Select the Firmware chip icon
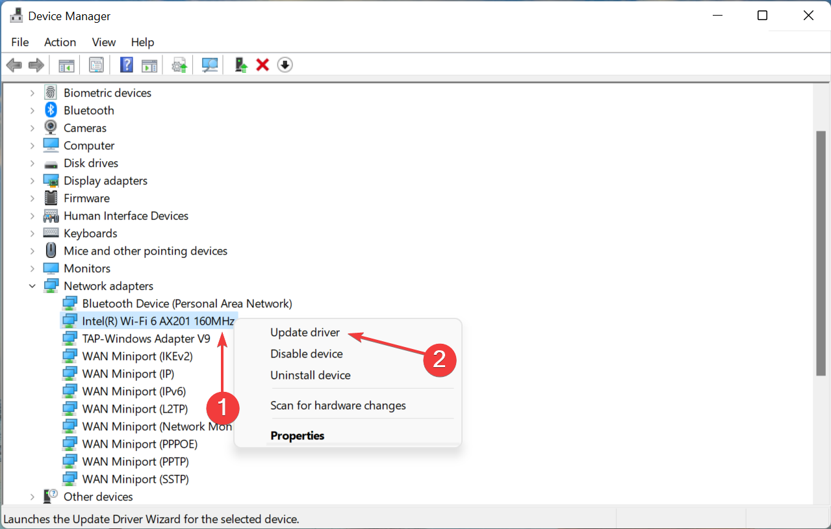The image size is (831, 529). [51, 198]
